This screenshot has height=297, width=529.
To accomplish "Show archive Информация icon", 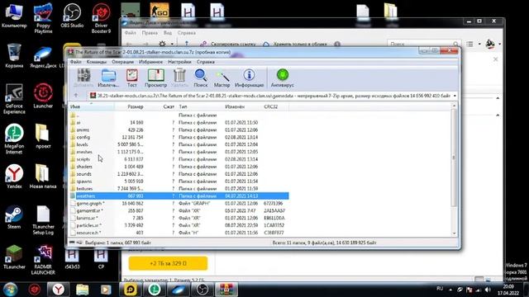I will point(249,78).
